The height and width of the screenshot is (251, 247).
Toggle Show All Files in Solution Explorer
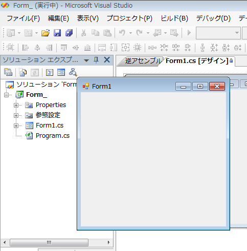coord(23,72)
